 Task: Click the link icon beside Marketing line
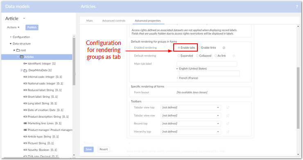point(25,123)
